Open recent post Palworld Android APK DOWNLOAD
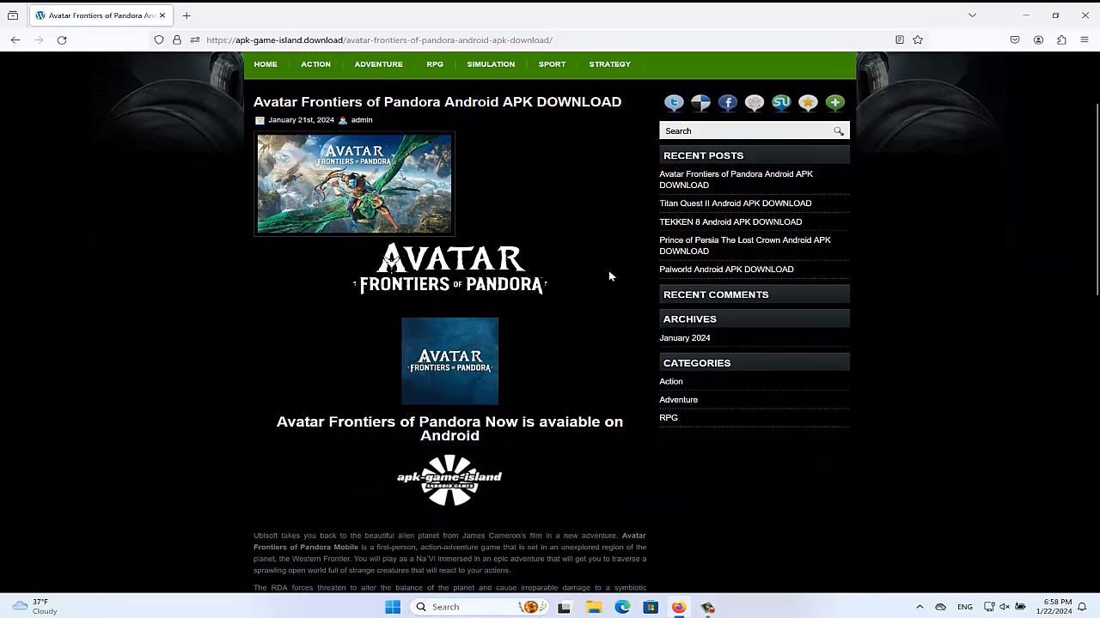Screen dimensions: 1100x618 [726, 270]
